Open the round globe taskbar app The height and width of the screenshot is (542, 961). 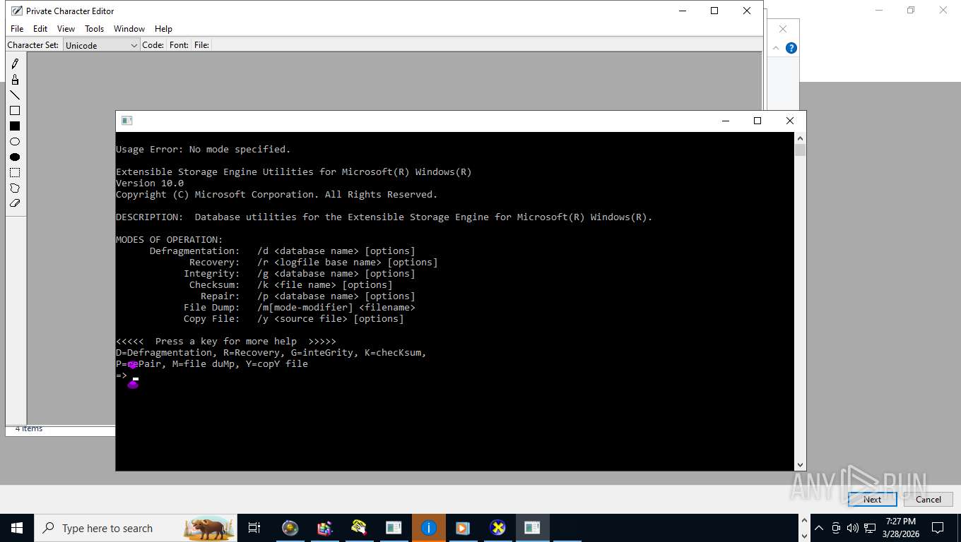click(x=290, y=528)
